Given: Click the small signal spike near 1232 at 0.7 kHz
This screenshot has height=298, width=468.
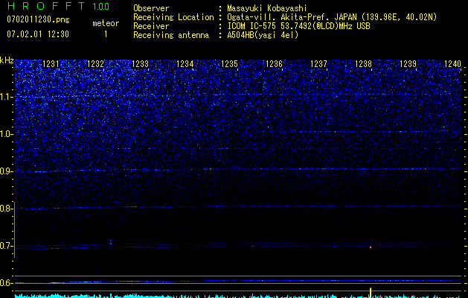Looking at the screenshot, I should tap(111, 241).
